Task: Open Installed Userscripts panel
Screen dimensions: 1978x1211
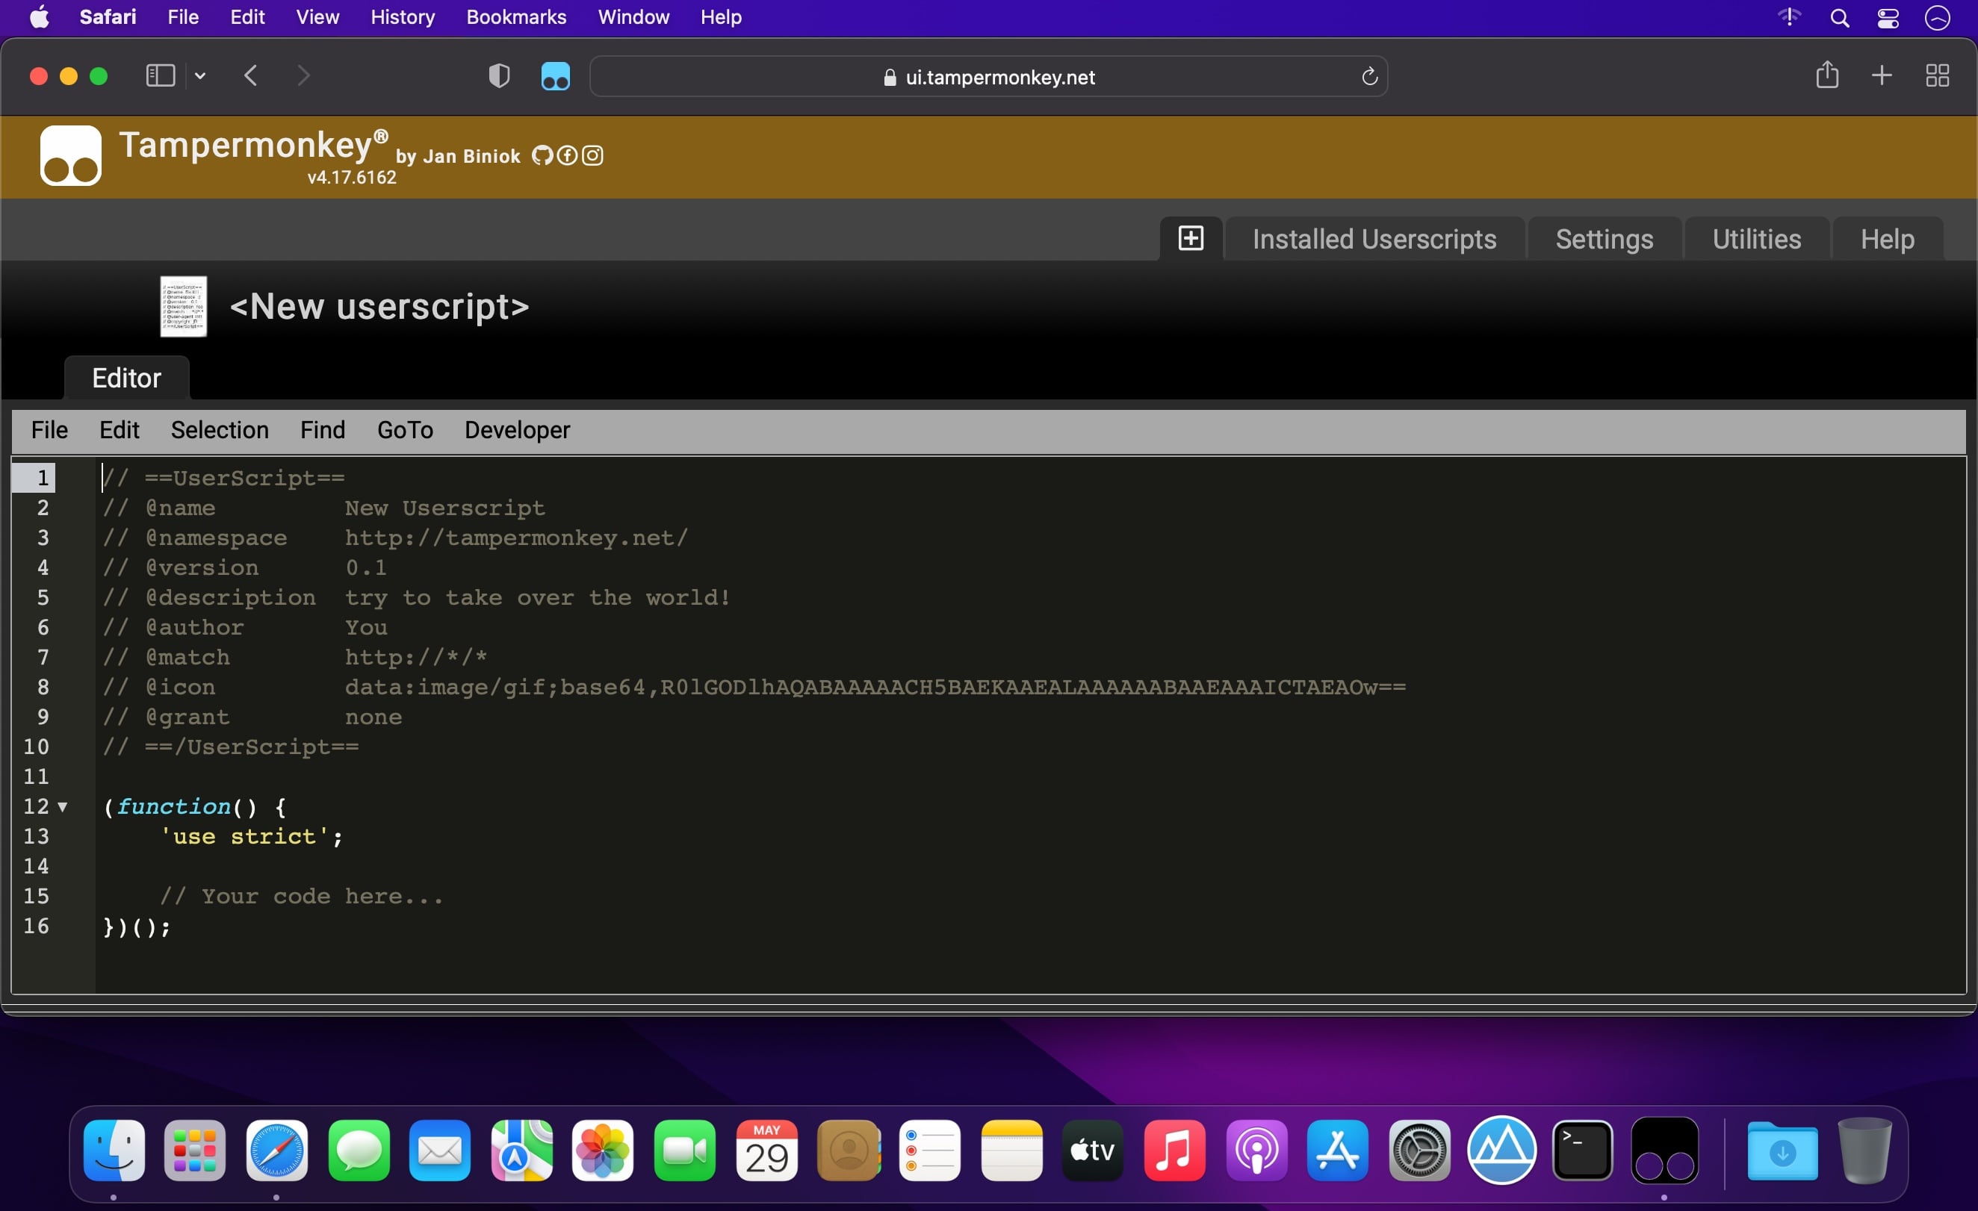Action: click(x=1373, y=237)
